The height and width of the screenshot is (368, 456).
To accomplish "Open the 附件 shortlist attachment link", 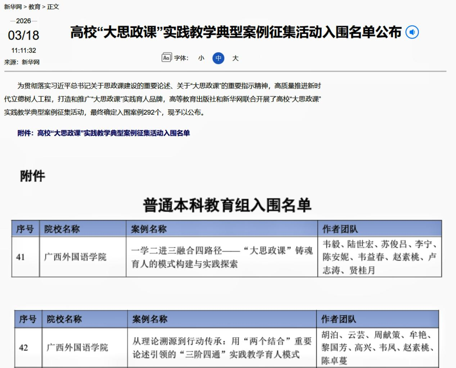I will 104,133.
